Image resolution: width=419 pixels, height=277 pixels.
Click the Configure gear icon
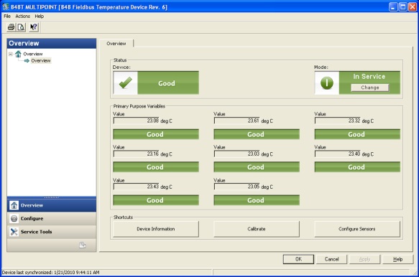pos(14,219)
